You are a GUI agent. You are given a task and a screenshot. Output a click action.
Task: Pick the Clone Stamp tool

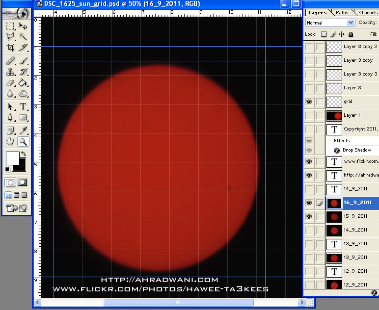point(10,72)
